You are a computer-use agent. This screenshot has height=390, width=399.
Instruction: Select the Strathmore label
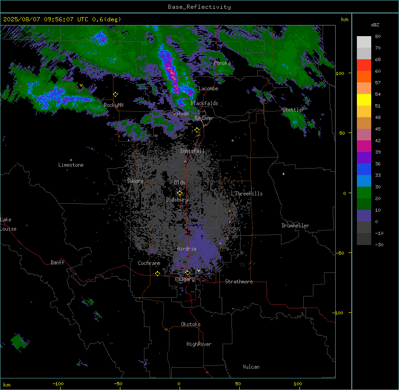coord(239,282)
